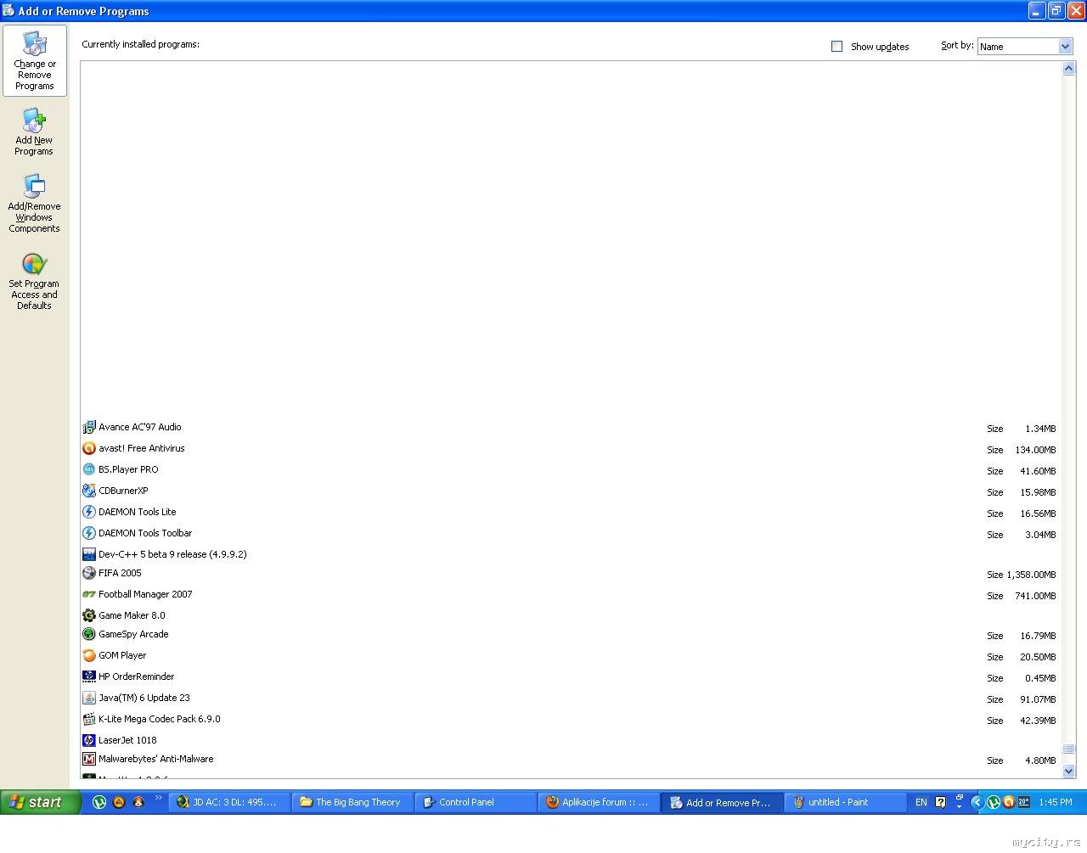Image resolution: width=1087 pixels, height=853 pixels.
Task: Switch to untitled - Paint window
Action: tap(845, 802)
